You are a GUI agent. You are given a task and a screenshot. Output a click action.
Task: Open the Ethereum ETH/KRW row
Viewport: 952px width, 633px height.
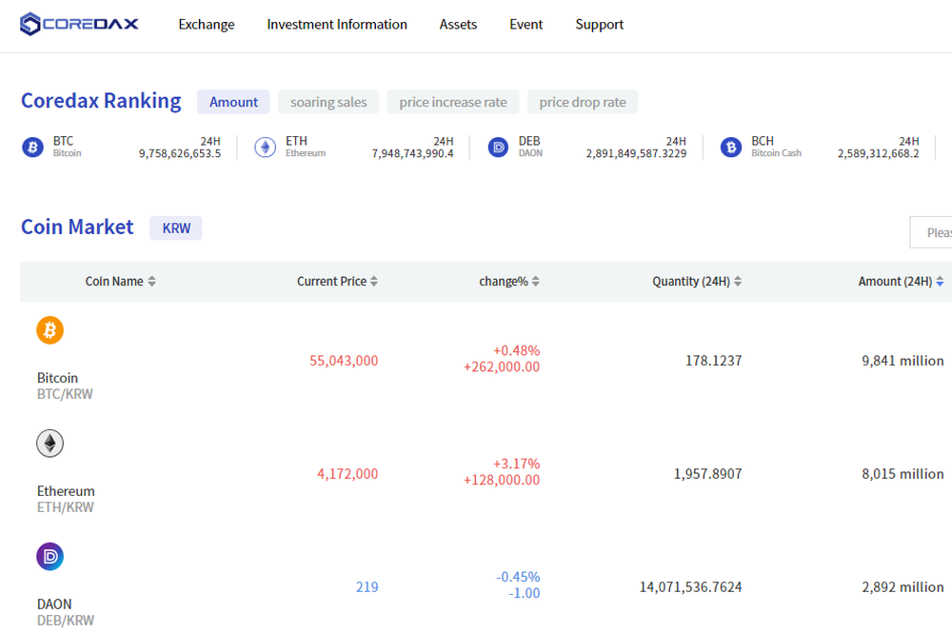click(x=486, y=471)
